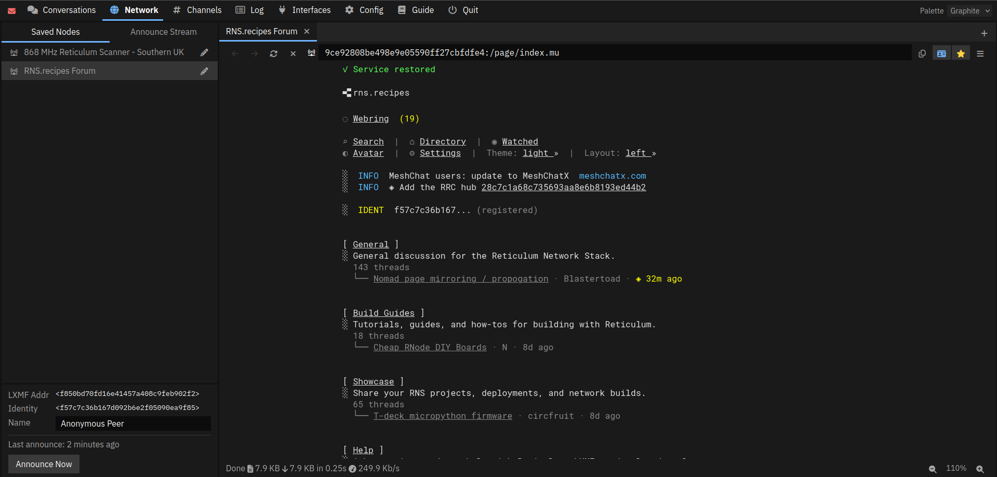Screen dimensions: 997x477
Task: Edit the 868 MHz Reticulum Scanner node
Action: pos(205,52)
